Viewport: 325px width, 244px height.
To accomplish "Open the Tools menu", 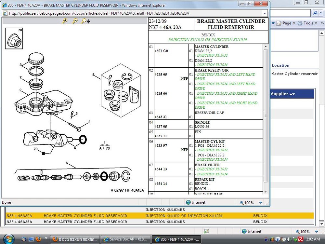I will click(307, 23).
